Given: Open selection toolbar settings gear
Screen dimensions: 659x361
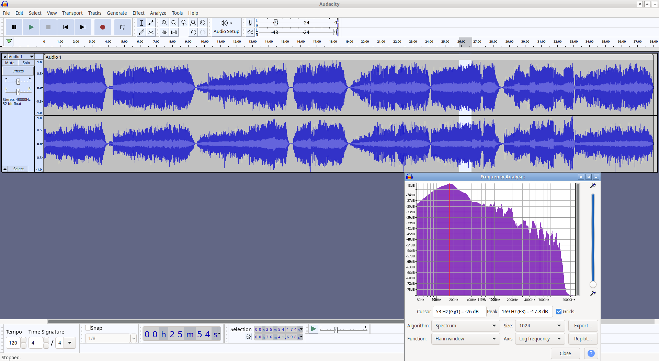Looking at the screenshot, I should [x=248, y=337].
